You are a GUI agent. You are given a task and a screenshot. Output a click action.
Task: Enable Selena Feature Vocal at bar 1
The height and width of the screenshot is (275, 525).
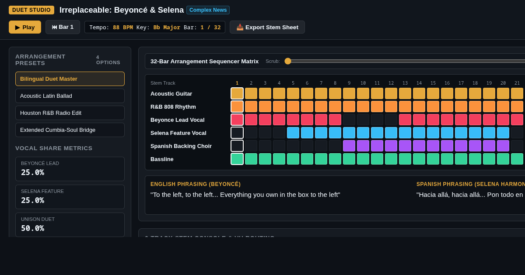tap(237, 133)
